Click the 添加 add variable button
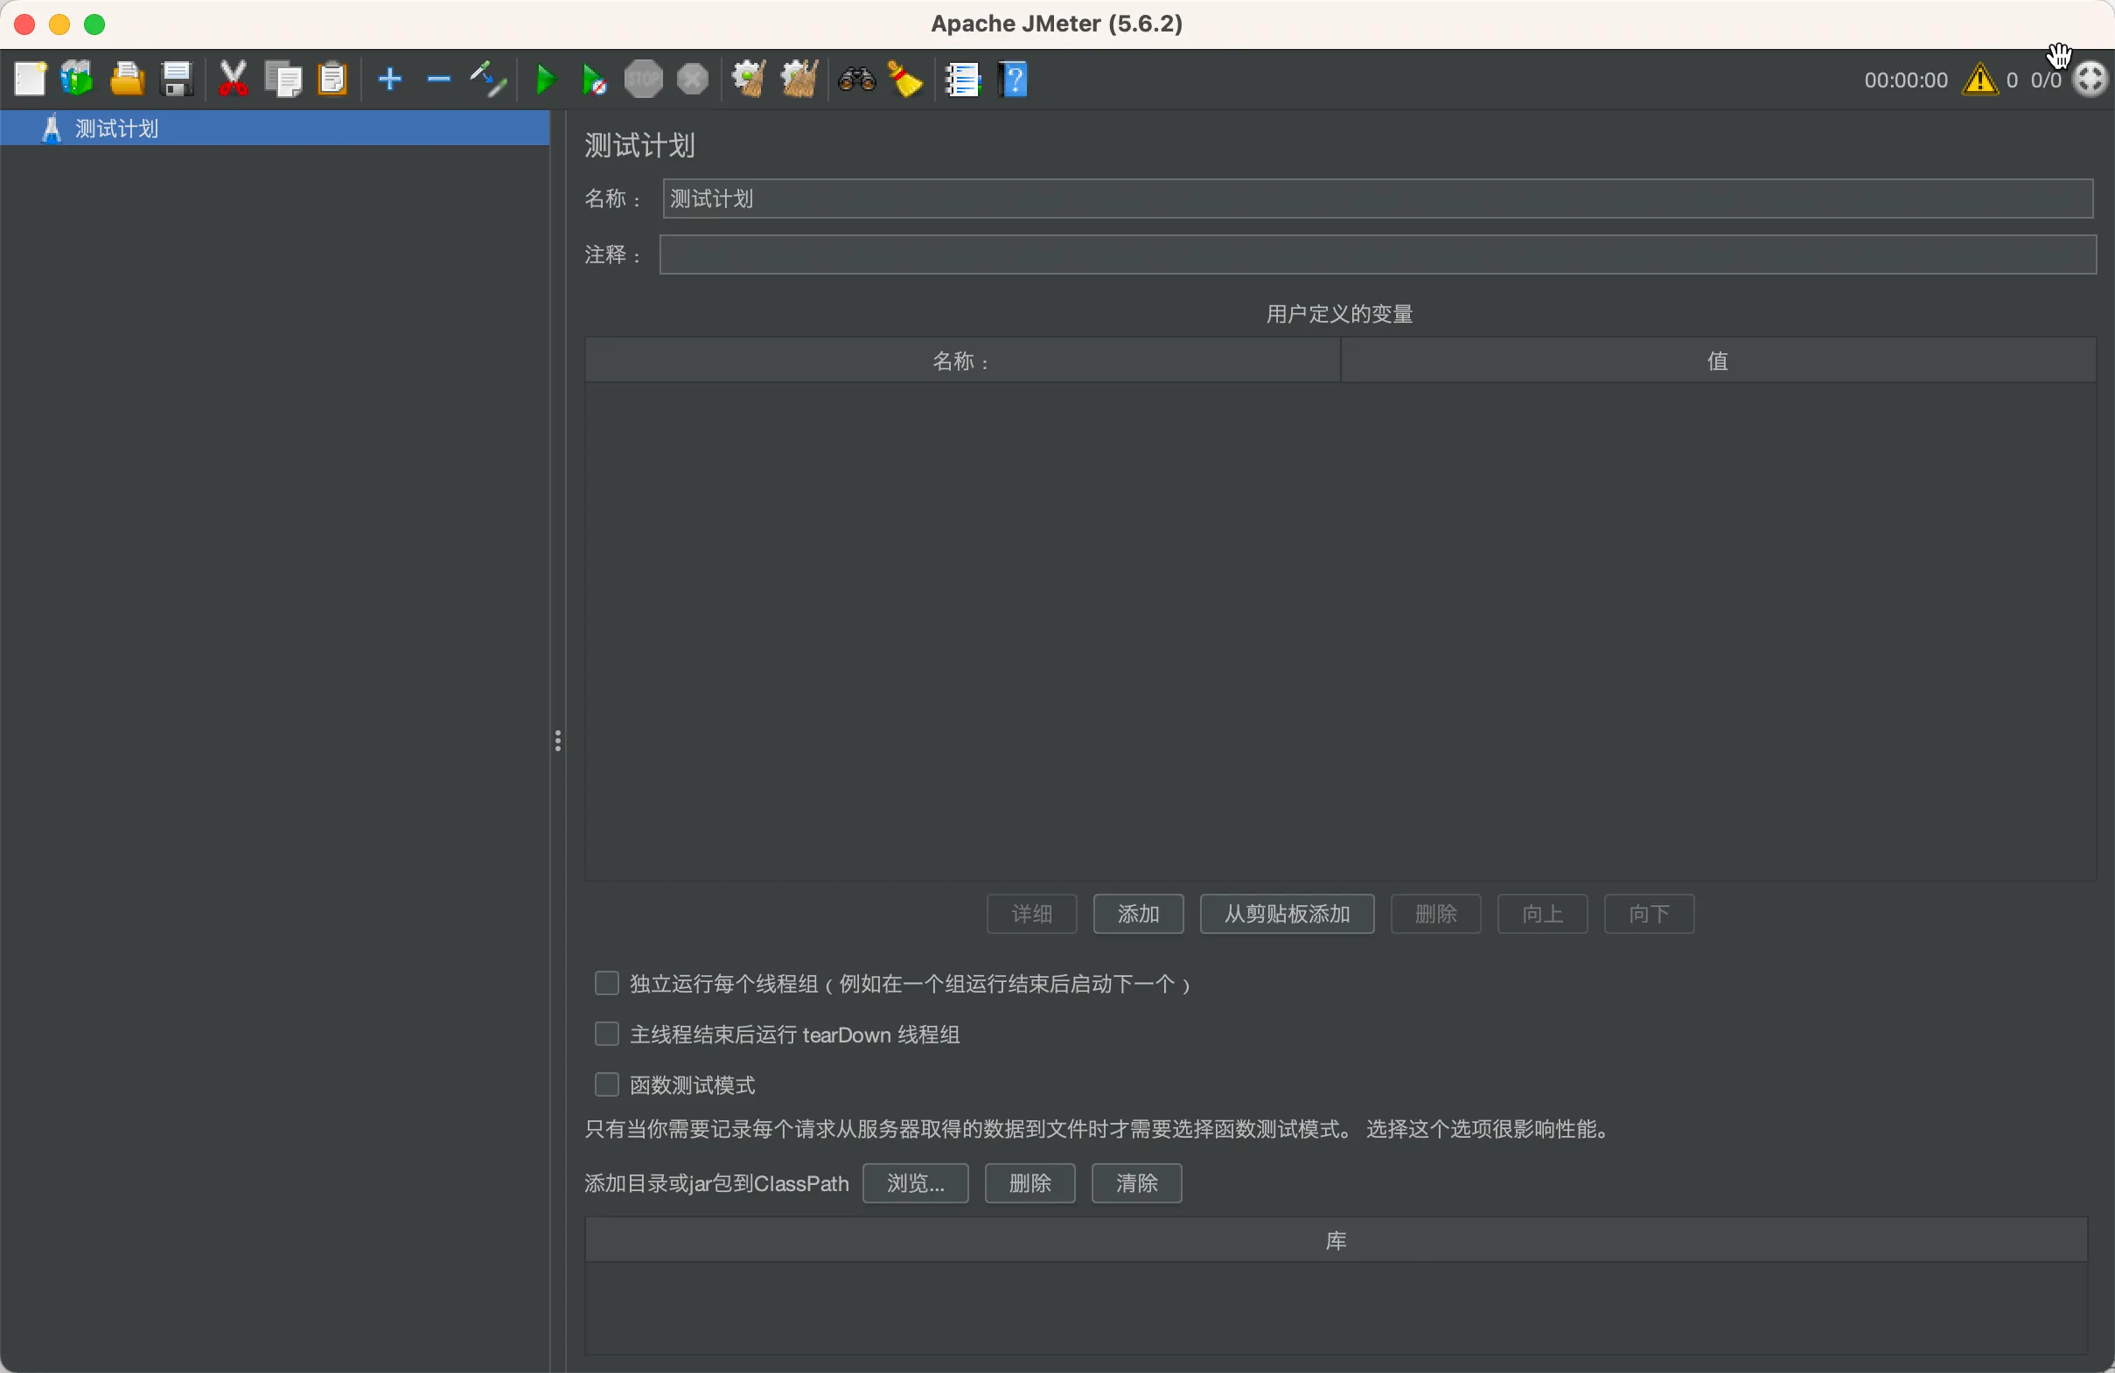 [x=1138, y=914]
